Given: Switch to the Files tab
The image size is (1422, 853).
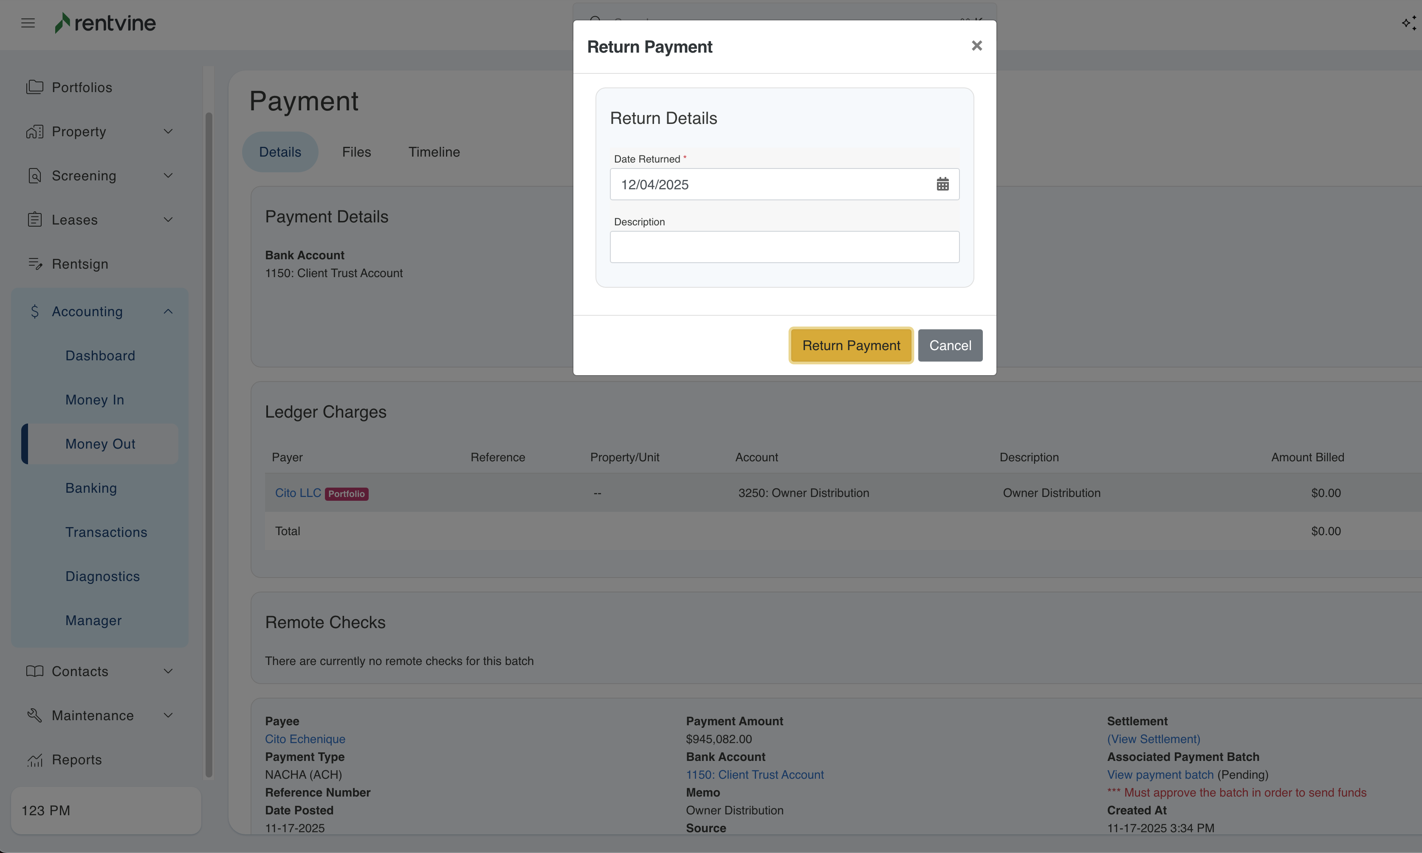Looking at the screenshot, I should [x=356, y=152].
